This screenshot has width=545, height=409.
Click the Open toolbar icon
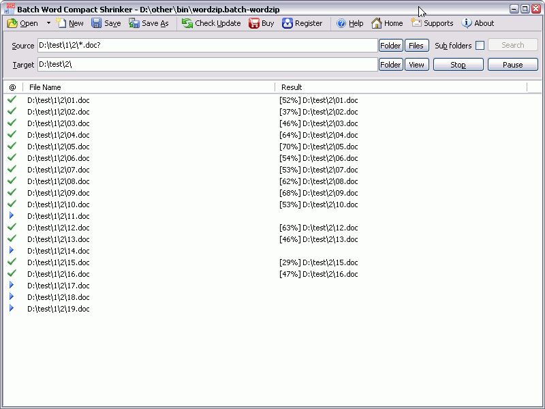click(13, 23)
